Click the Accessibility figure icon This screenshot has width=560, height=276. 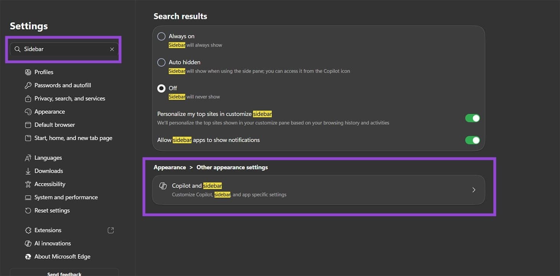click(28, 184)
